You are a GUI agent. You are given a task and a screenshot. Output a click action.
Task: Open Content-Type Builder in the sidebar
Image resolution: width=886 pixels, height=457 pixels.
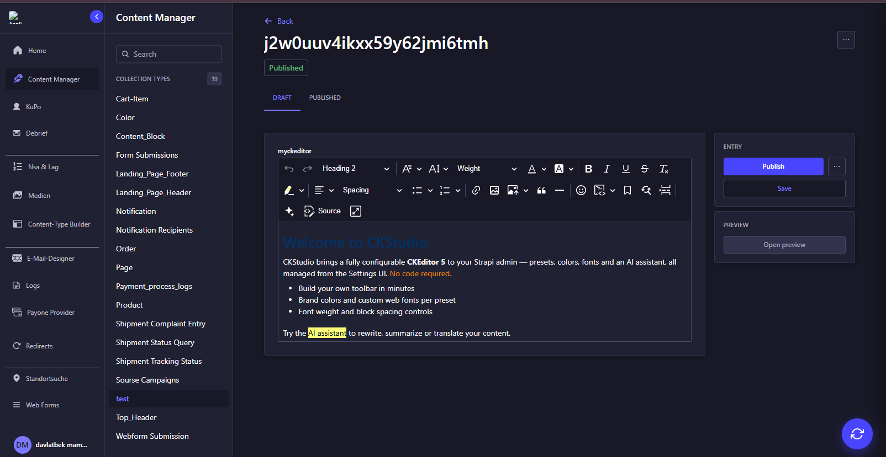coord(52,224)
